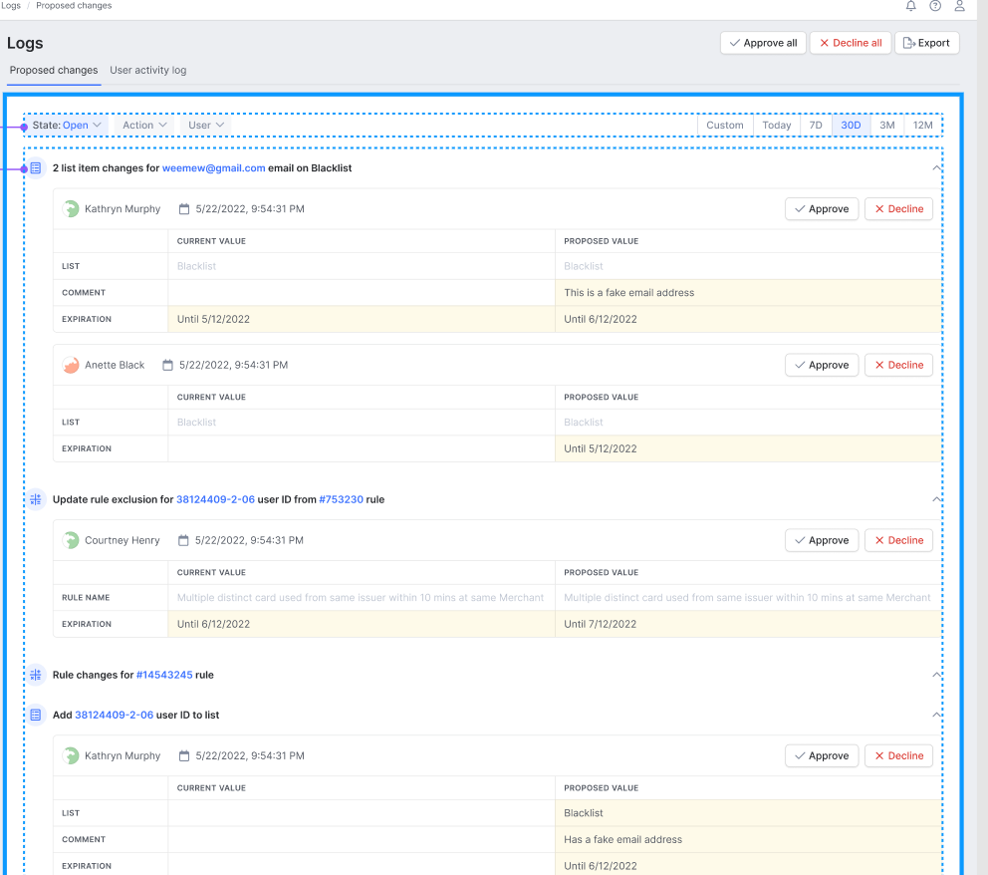Decline Anette Black's proposed change
The width and height of the screenshot is (988, 875).
(x=898, y=365)
